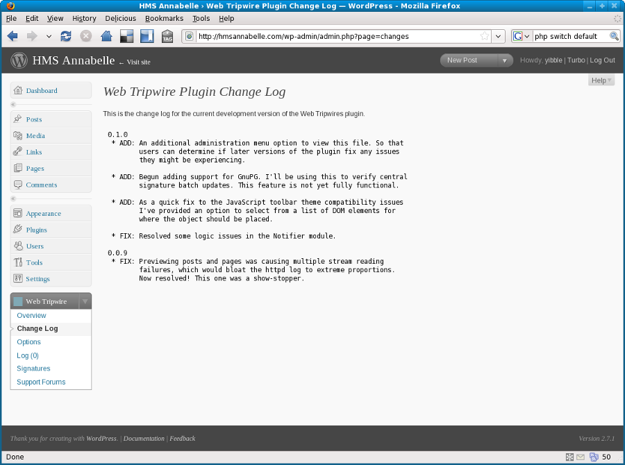Screen dimensions: 625x465
Task: Open the Web Tripwire Options page
Action: coord(28,342)
